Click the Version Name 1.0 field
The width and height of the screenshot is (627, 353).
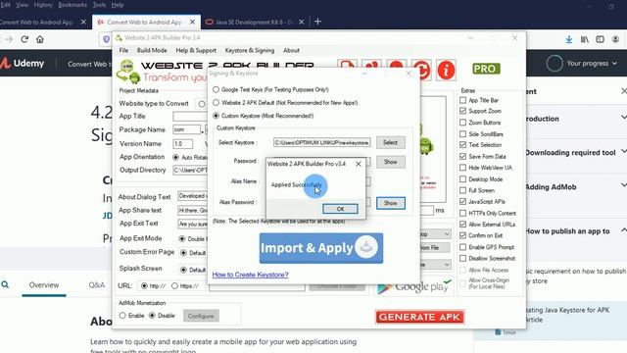183,144
